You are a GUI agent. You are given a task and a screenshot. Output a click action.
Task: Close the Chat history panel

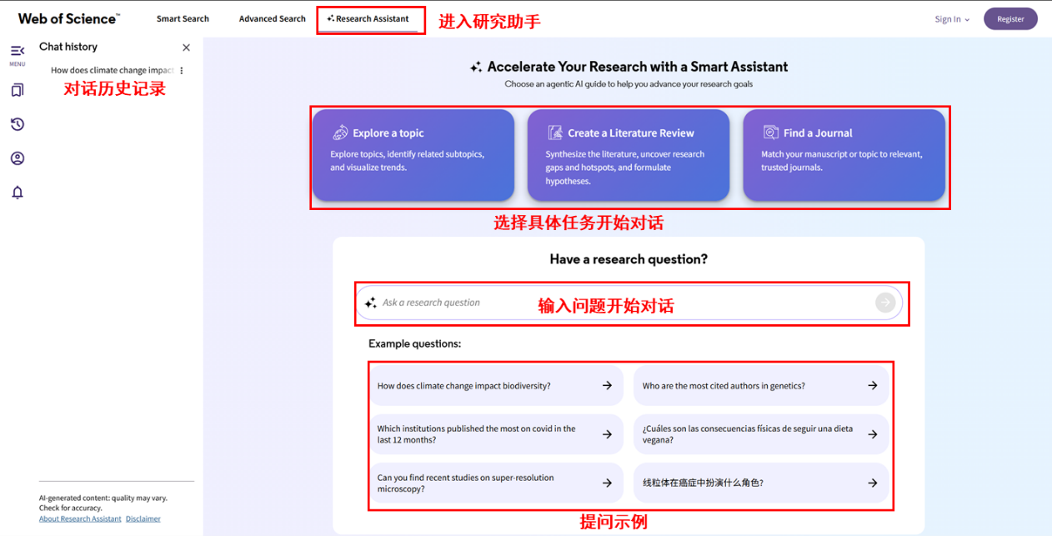(186, 48)
